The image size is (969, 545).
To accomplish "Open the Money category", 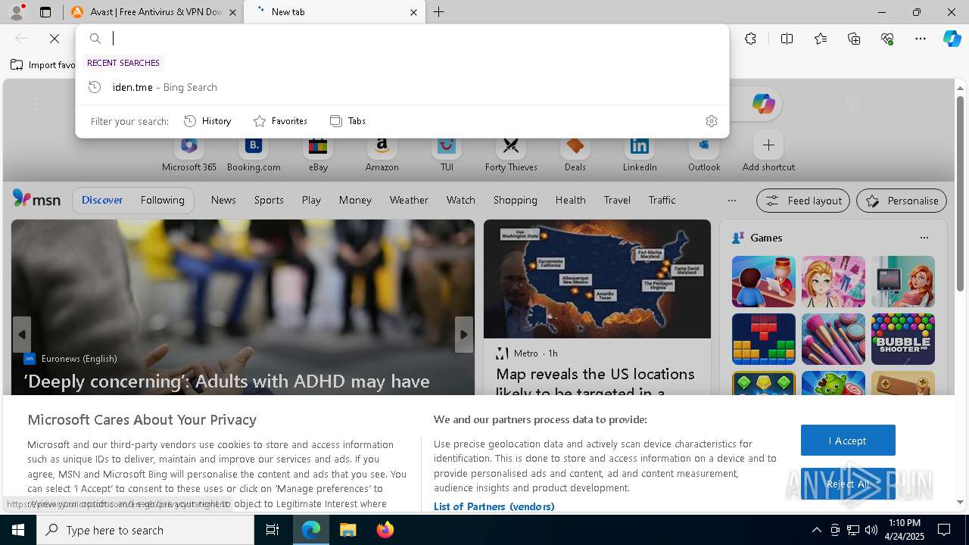I will point(355,200).
